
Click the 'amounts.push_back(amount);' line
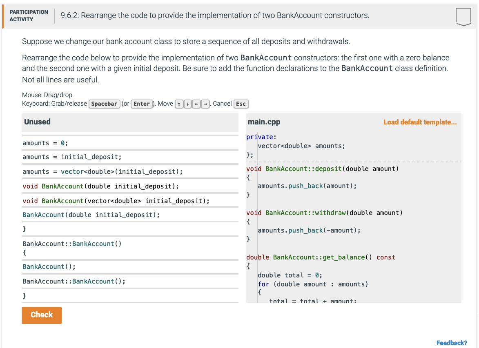pos(307,186)
